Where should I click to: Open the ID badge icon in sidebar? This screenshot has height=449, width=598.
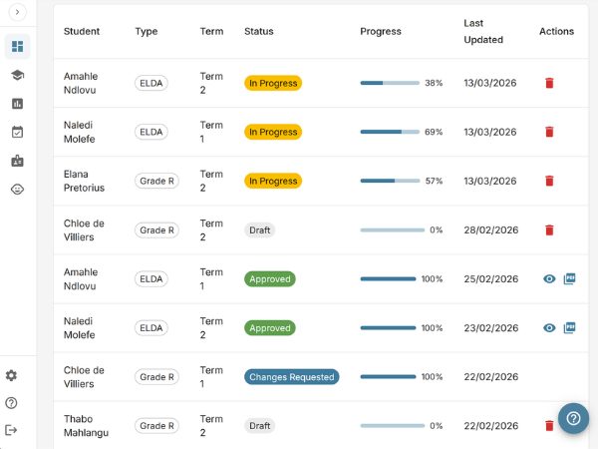tap(18, 161)
